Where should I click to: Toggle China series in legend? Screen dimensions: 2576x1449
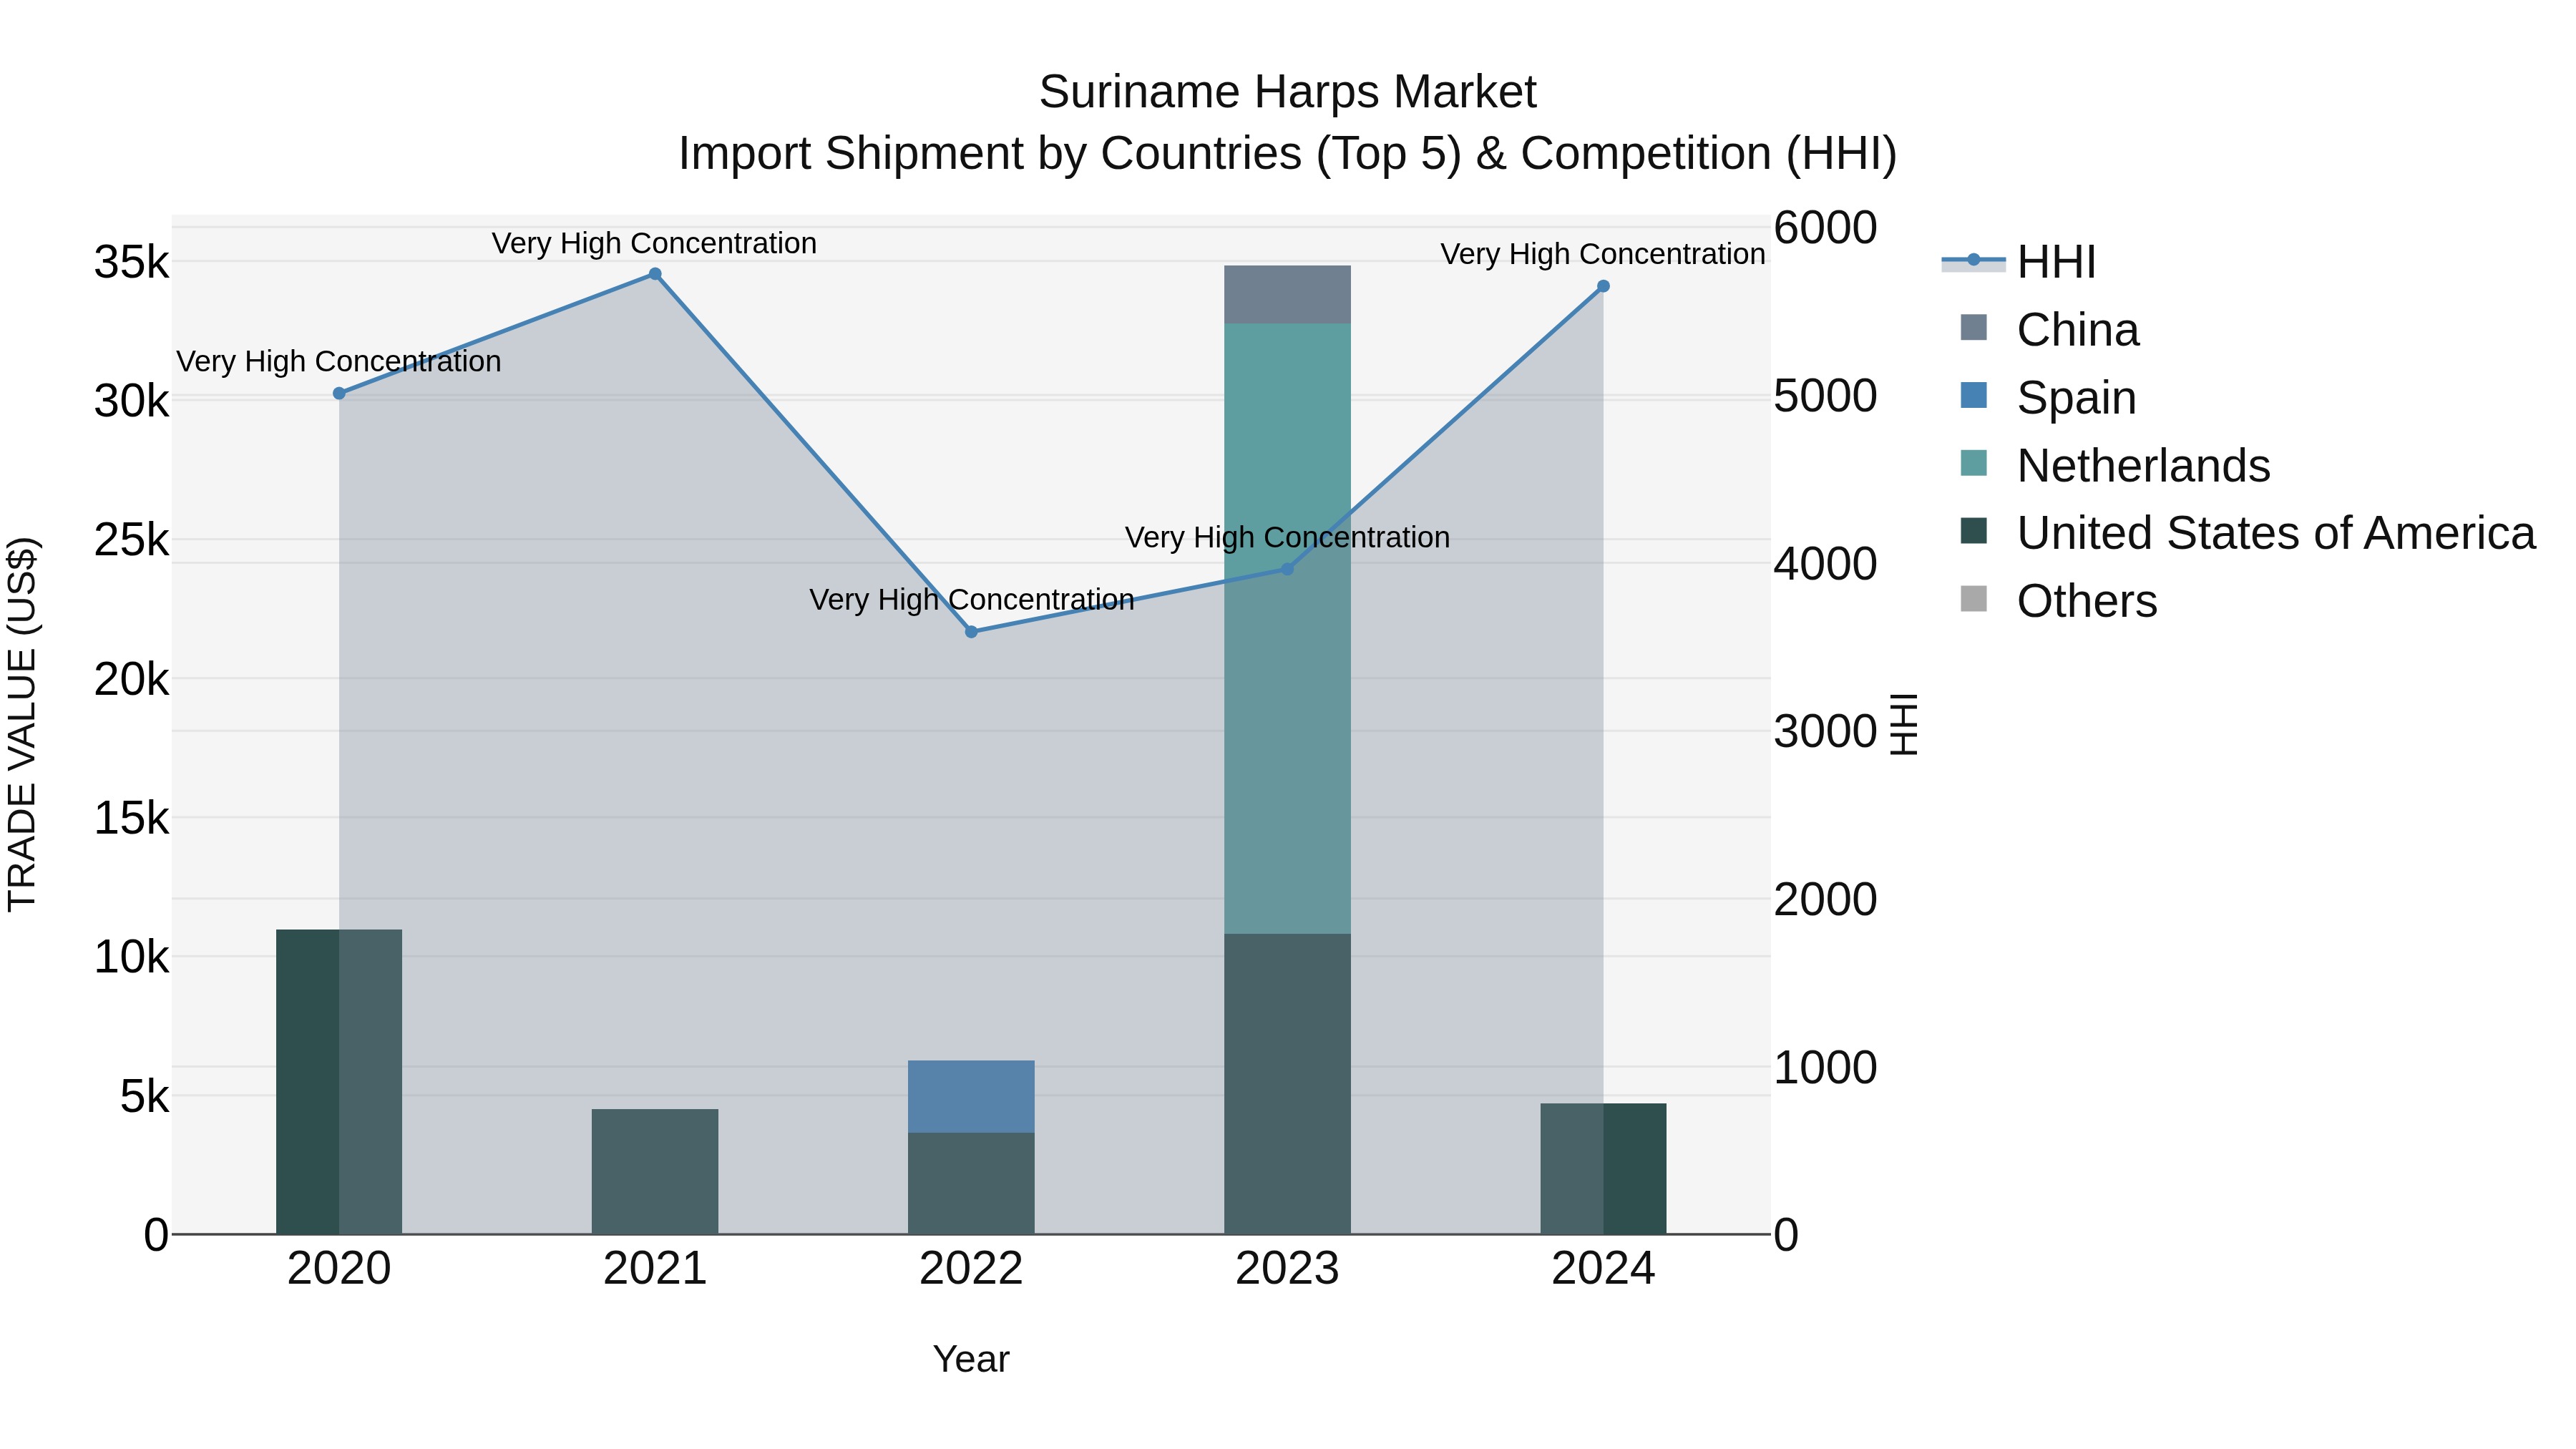pyautogui.click(x=2049, y=330)
